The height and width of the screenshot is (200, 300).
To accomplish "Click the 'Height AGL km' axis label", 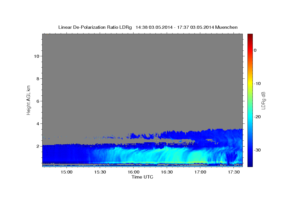I will click(x=28, y=100).
